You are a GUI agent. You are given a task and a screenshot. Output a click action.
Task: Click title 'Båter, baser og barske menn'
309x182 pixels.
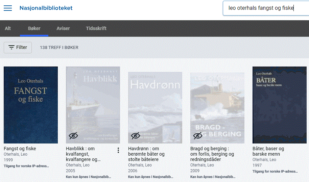(x=268, y=151)
